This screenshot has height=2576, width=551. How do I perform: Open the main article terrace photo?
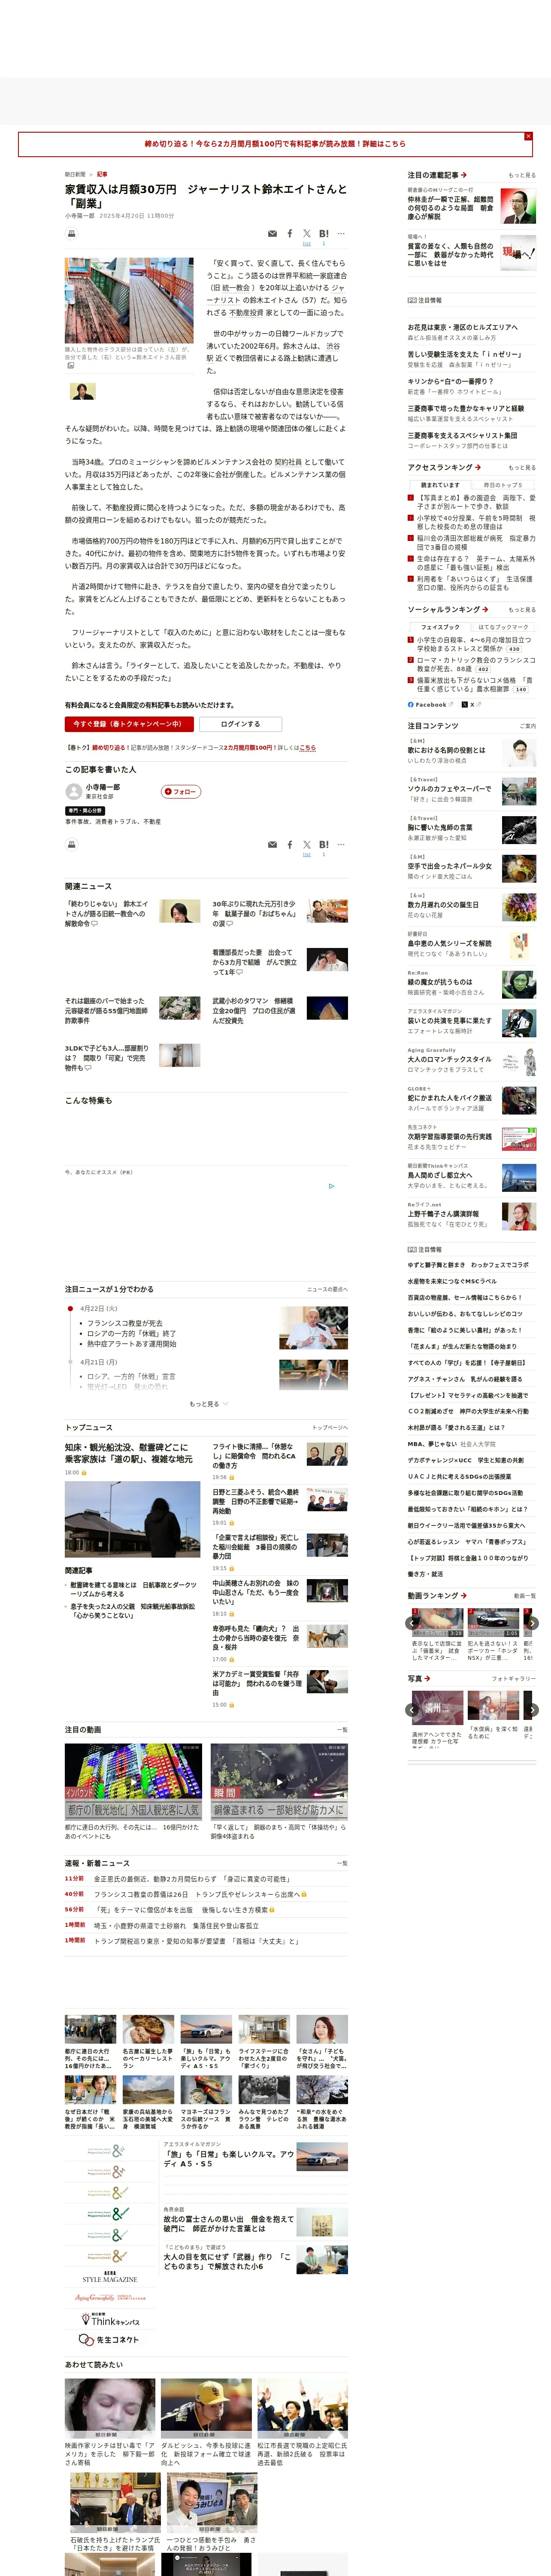coord(129,300)
